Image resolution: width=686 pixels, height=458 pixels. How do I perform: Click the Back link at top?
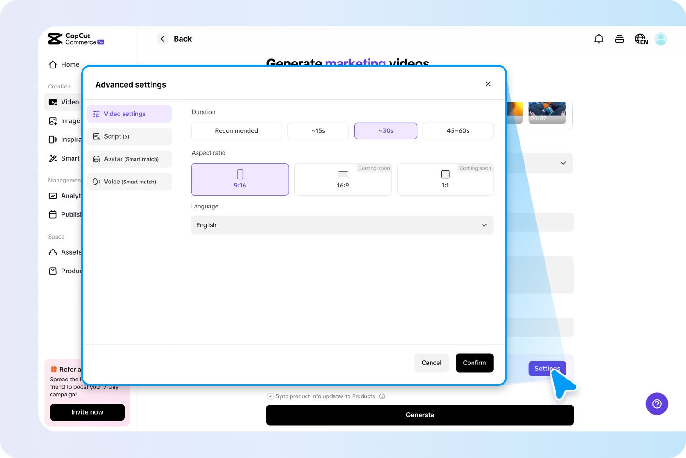(182, 39)
